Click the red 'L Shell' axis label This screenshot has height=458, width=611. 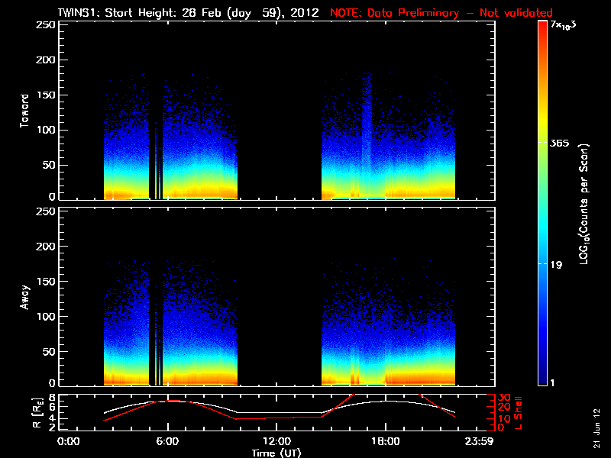click(521, 412)
